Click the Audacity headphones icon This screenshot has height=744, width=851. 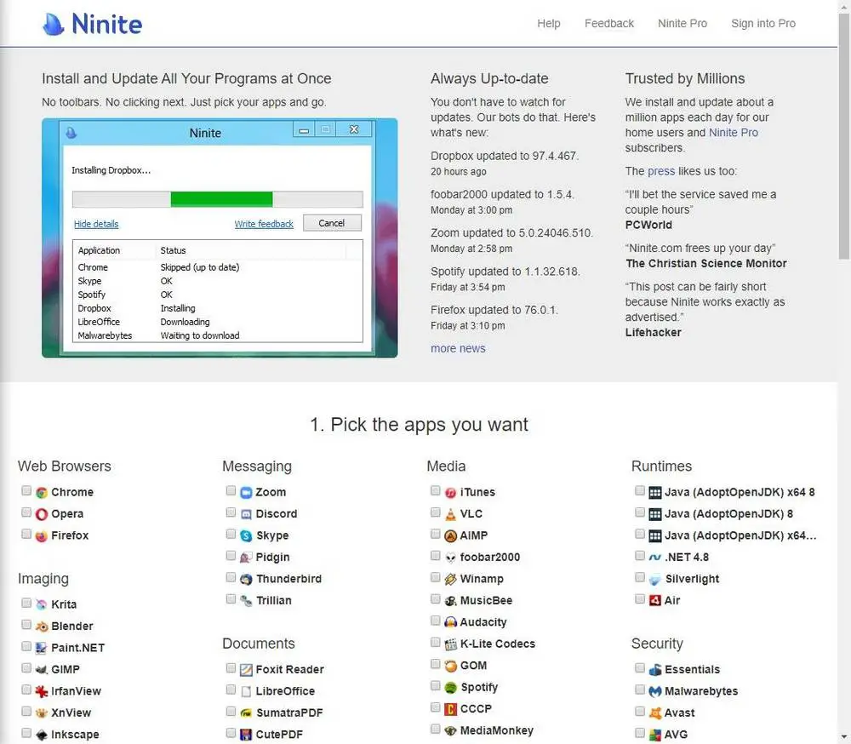(x=450, y=622)
